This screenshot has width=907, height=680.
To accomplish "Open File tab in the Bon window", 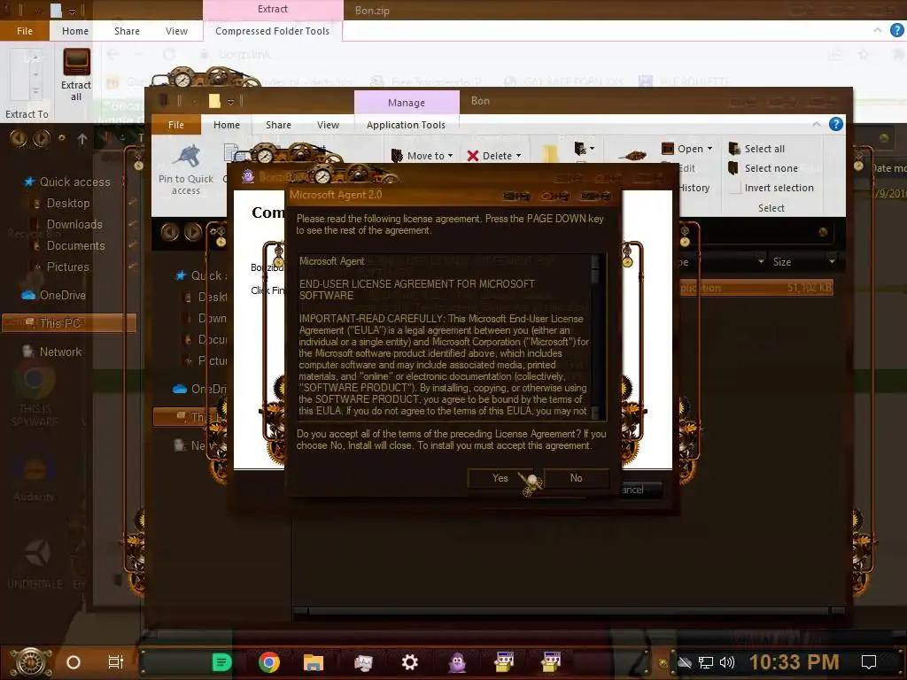I will [x=176, y=125].
